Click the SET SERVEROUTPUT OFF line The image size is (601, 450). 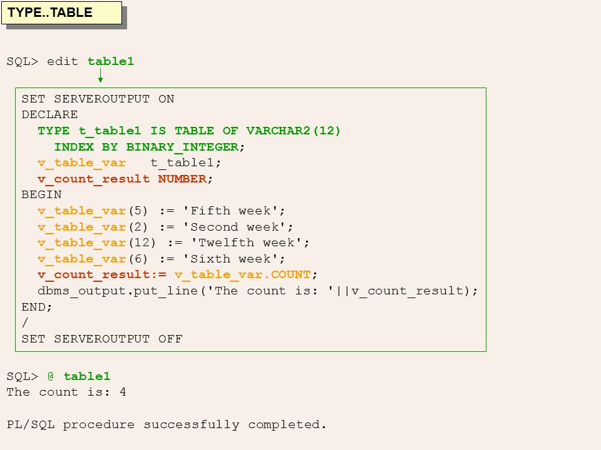pos(102,339)
